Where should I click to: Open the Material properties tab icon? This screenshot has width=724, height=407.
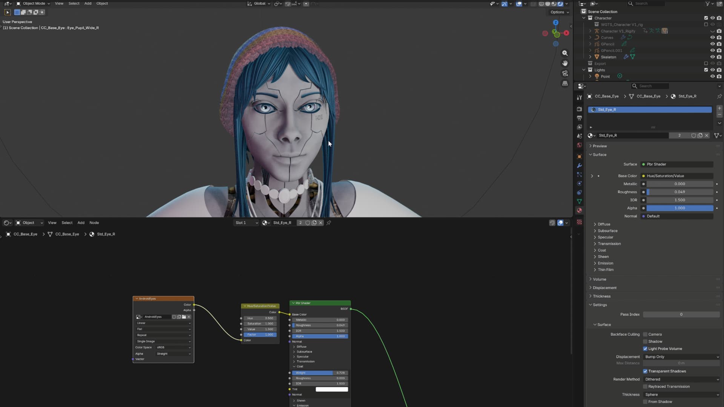tap(580, 210)
